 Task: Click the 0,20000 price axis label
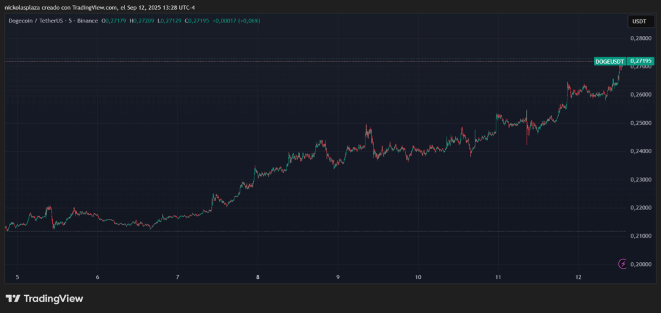point(642,264)
